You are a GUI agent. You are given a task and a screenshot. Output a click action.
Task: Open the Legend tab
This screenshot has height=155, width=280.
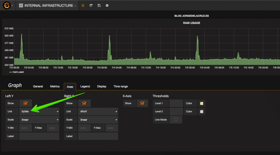[85, 86]
